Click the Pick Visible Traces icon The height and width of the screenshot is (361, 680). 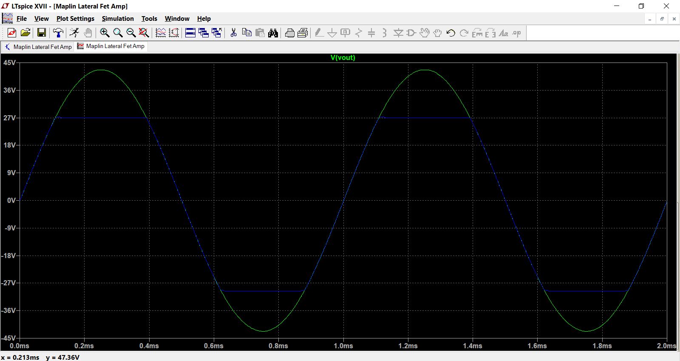[x=174, y=33]
